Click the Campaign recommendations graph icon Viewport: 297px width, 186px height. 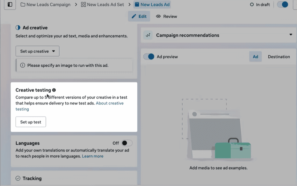pos(148,35)
